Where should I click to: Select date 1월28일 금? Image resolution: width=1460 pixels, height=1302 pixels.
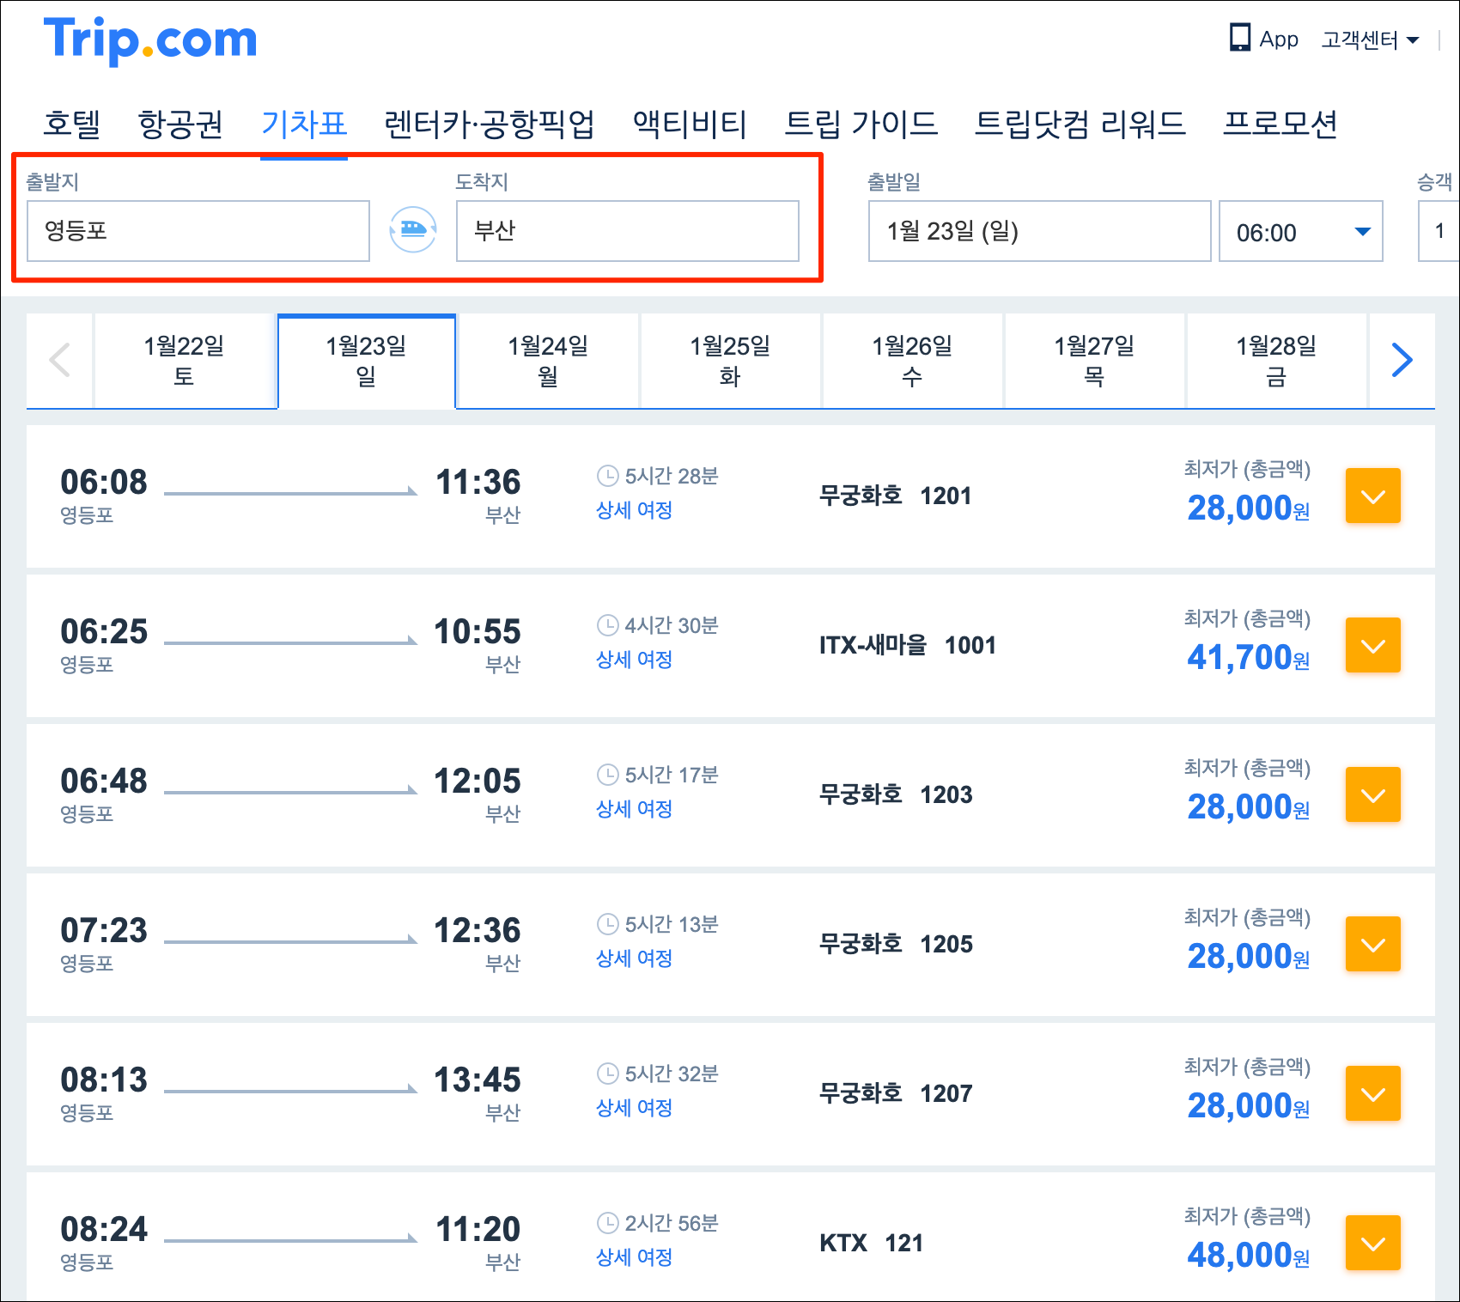point(1277,361)
